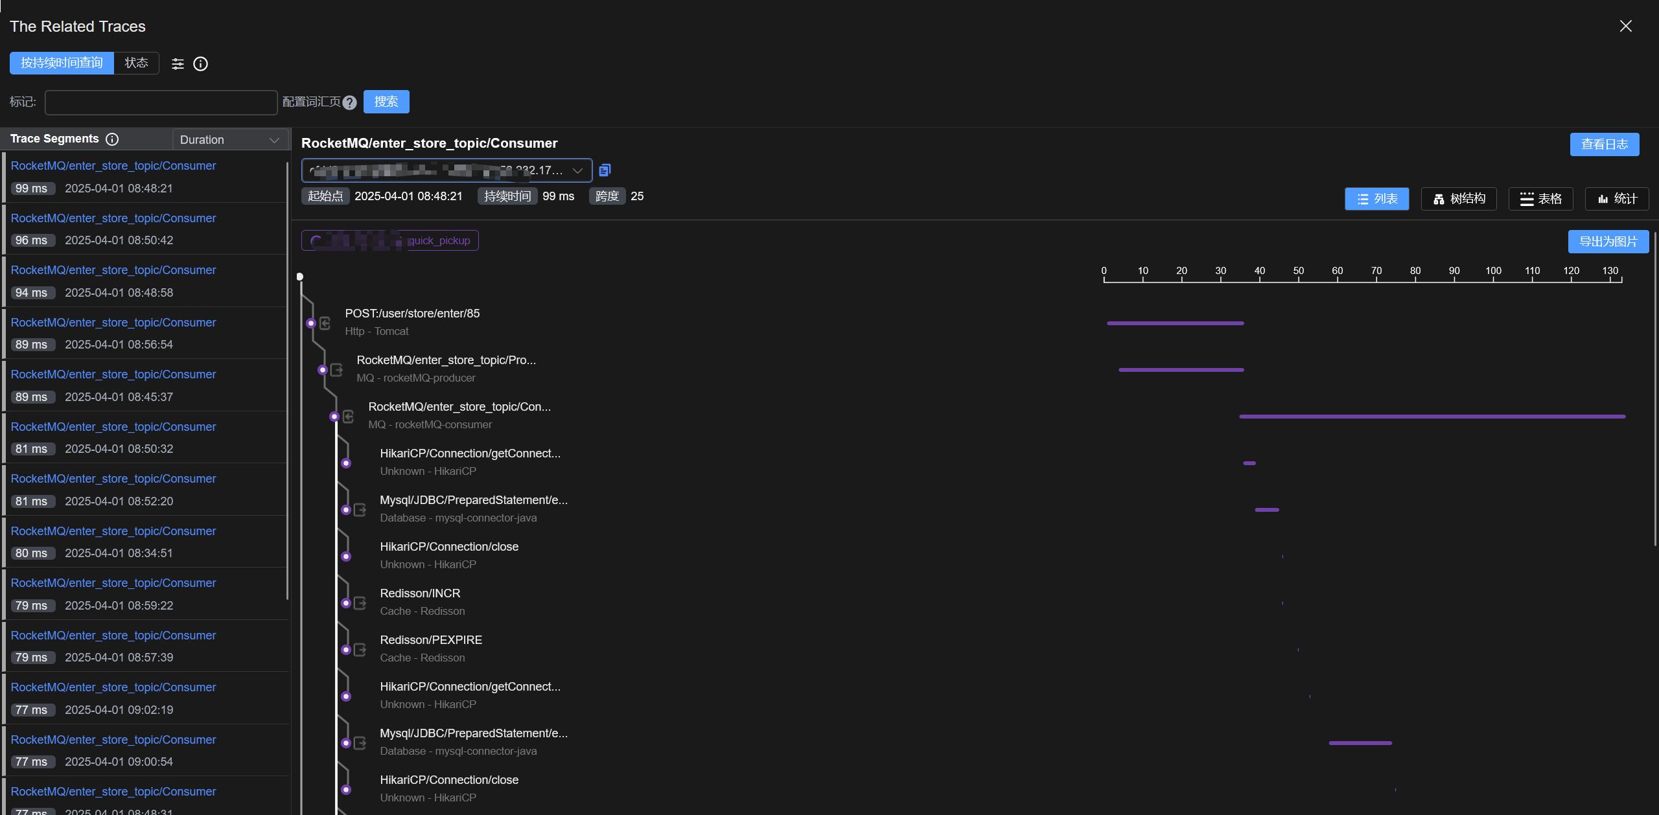
Task: Click the second Mysql/JDBC span duration bar
Action: pos(1360,743)
